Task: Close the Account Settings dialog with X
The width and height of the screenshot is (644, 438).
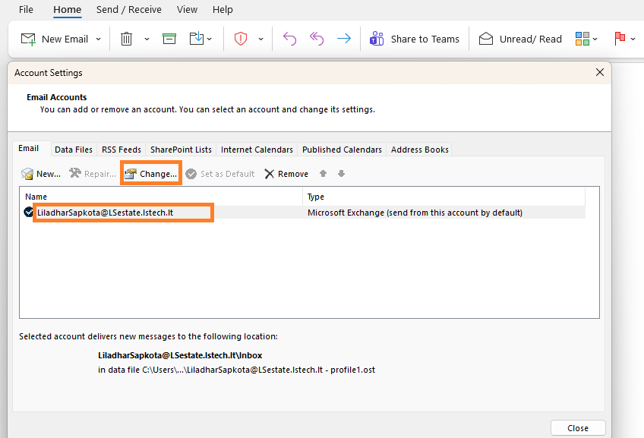Action: [x=600, y=72]
